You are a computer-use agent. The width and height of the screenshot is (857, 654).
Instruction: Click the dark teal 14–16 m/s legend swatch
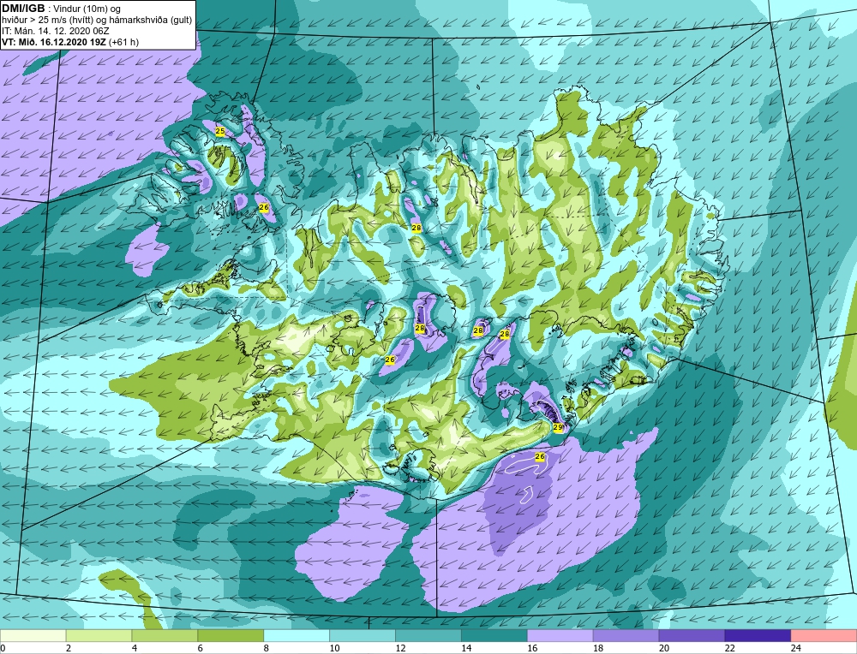494,636
